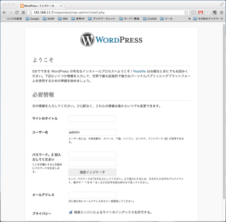
Task: Click the 必要情報 heading text
Action: pyautogui.click(x=43, y=95)
